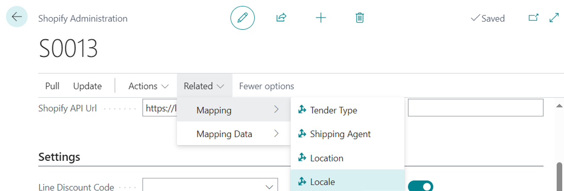Click the plus new record icon
This screenshot has width=564, height=191.
point(320,18)
